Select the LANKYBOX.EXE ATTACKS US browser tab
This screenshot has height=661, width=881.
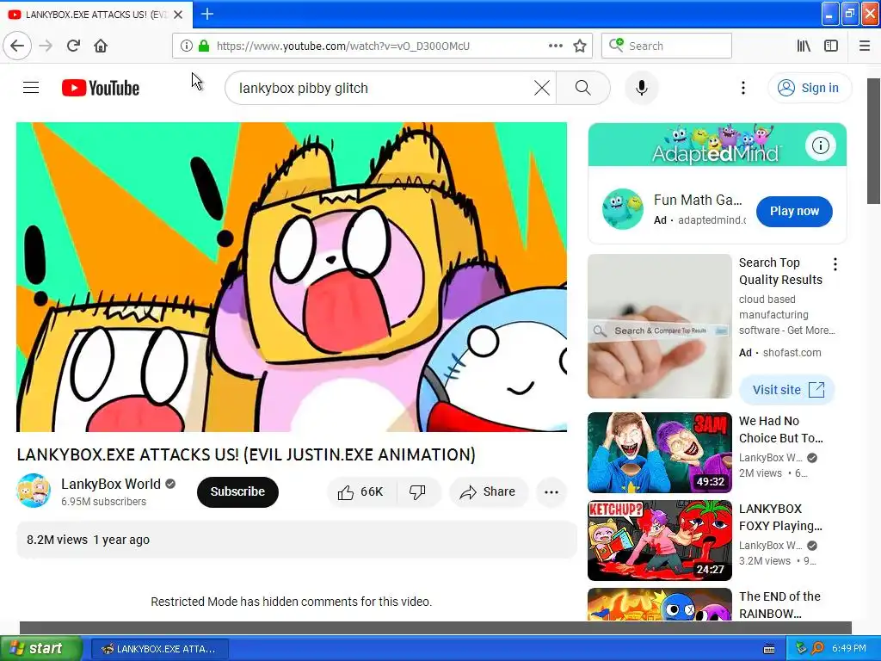tap(96, 15)
